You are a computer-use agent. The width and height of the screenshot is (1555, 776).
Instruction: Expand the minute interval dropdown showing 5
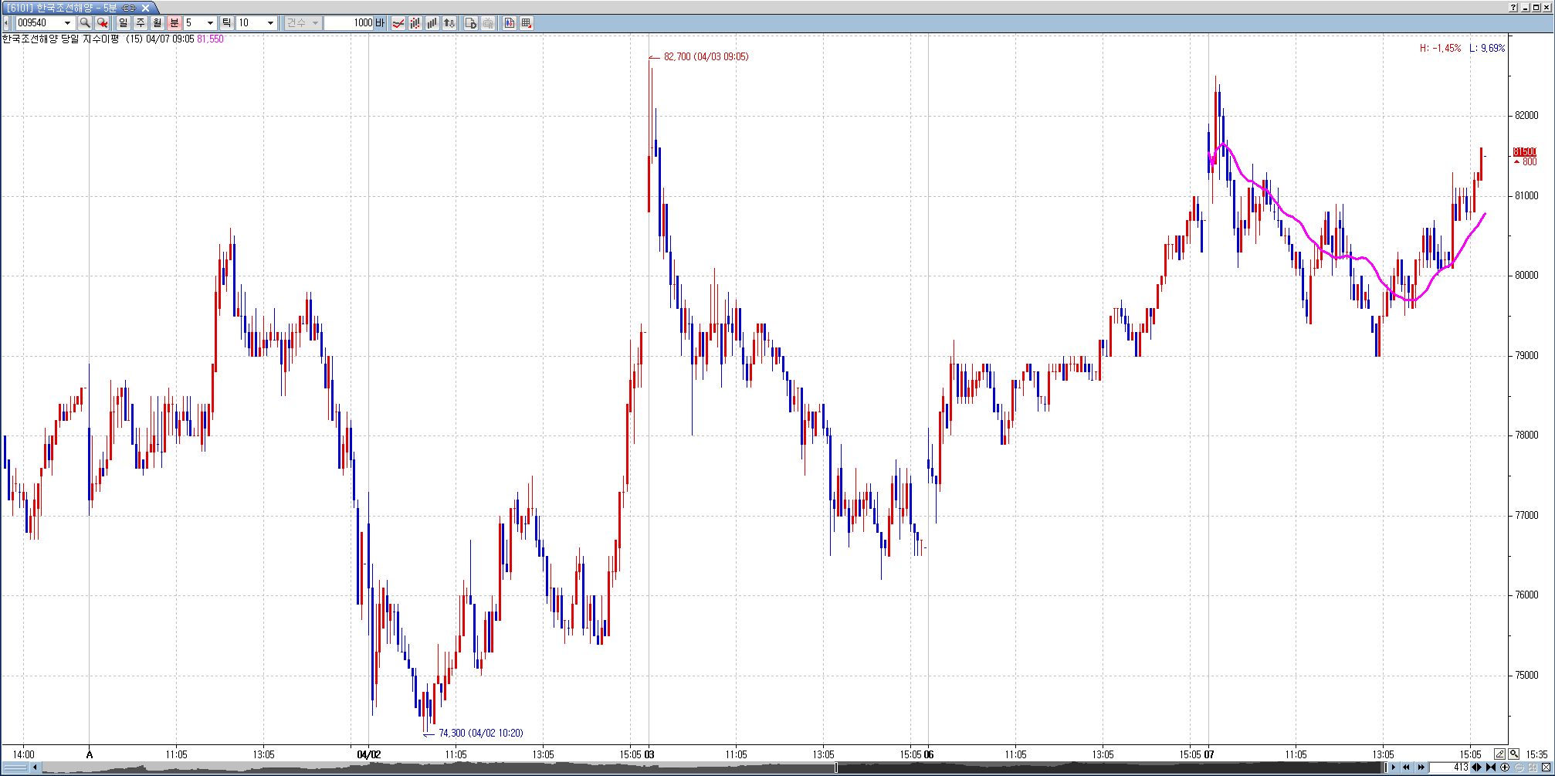point(210,23)
